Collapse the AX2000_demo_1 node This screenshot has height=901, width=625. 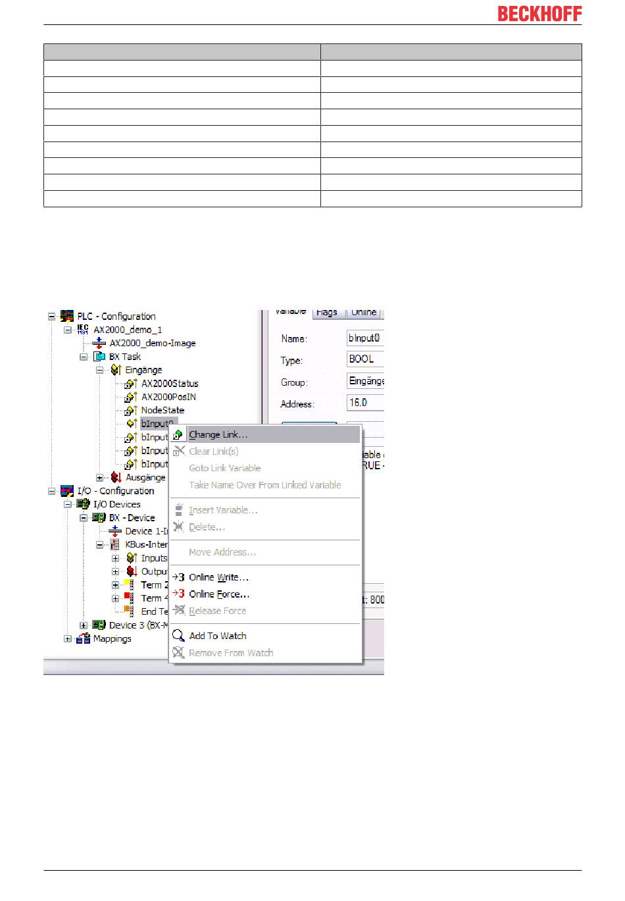tap(68, 330)
